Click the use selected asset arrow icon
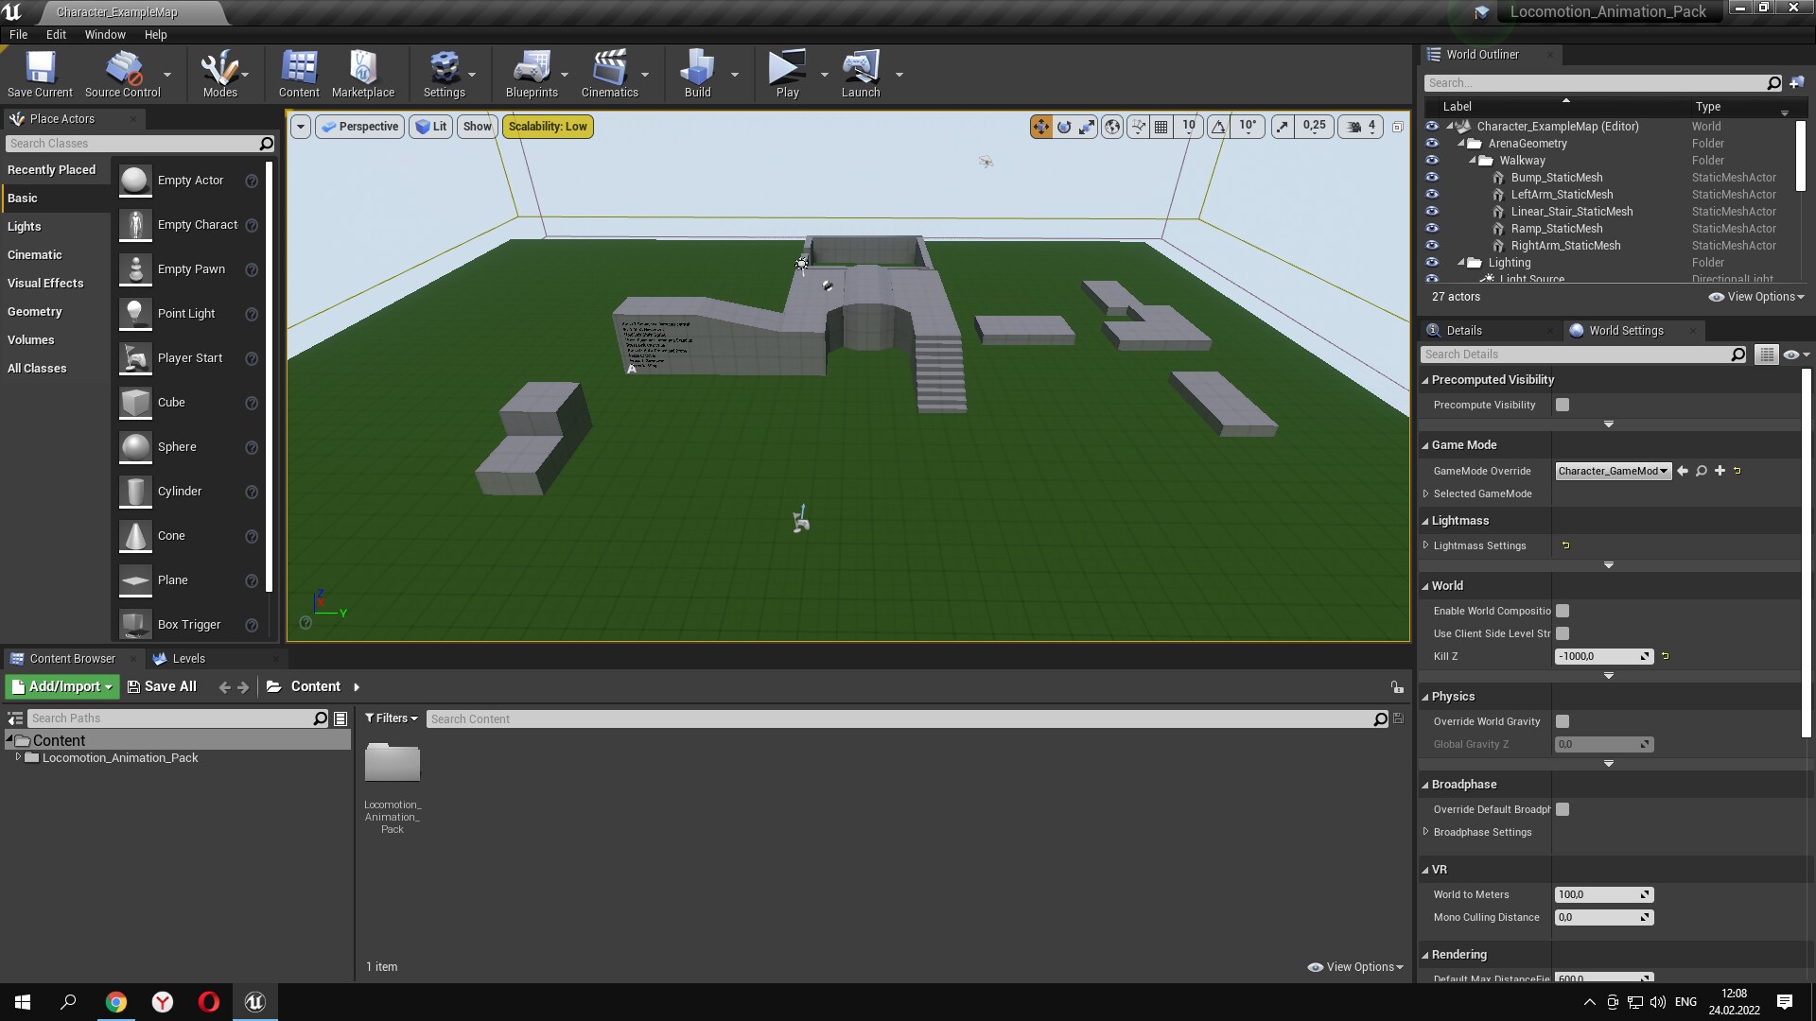 [x=1683, y=471]
